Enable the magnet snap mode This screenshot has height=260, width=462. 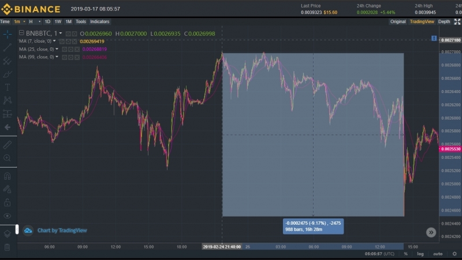click(8, 176)
